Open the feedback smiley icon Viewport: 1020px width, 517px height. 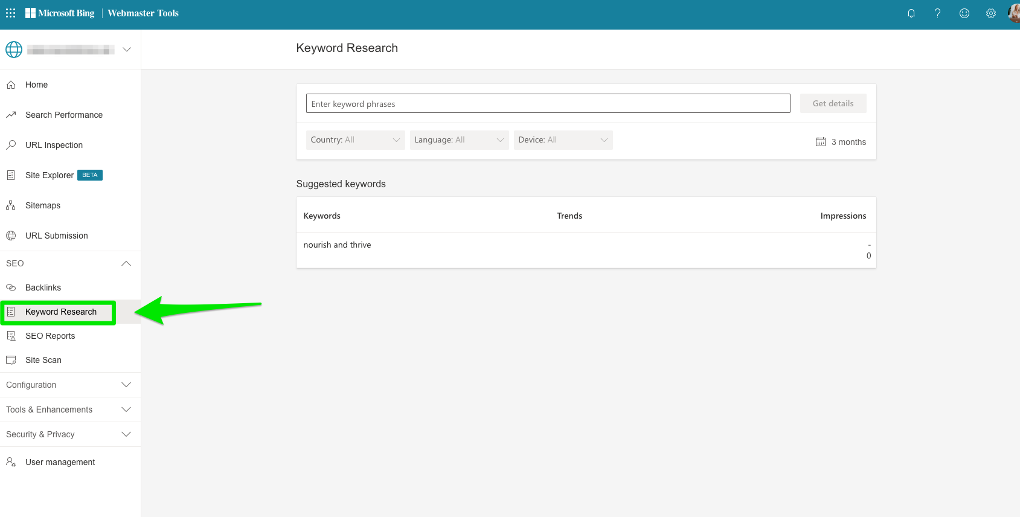[964, 13]
